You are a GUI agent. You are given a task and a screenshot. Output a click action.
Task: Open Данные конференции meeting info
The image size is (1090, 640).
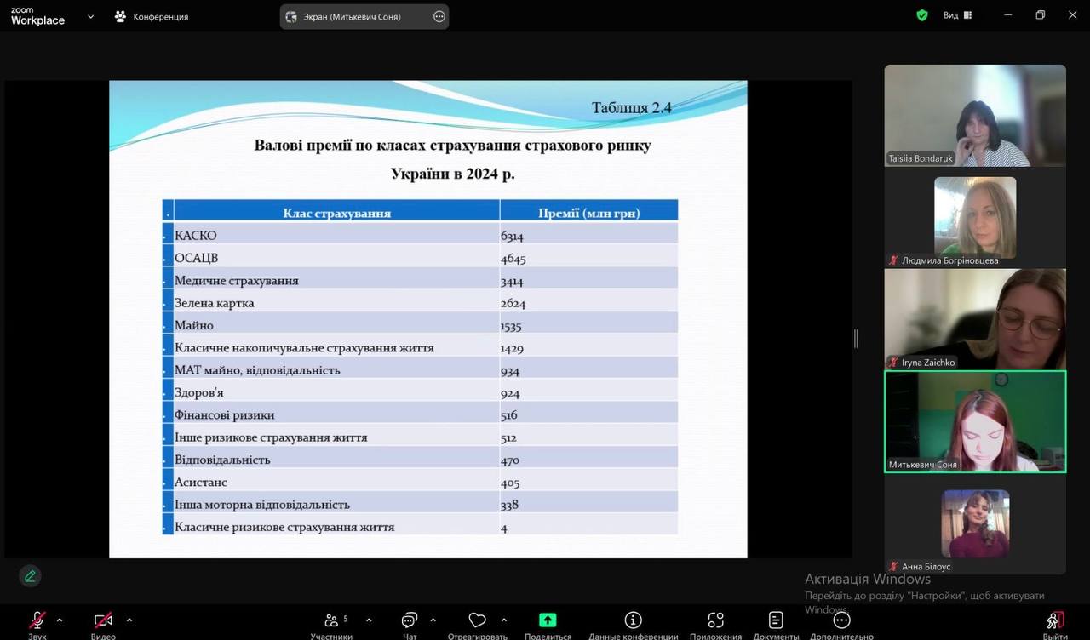coord(633,620)
